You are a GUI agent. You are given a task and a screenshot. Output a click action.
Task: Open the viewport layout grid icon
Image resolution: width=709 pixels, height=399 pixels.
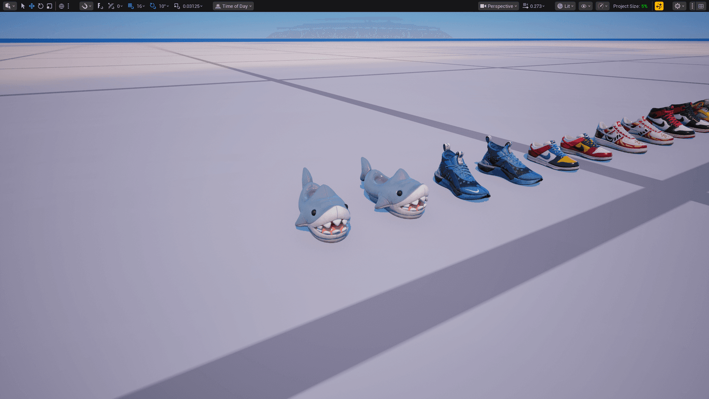701,6
